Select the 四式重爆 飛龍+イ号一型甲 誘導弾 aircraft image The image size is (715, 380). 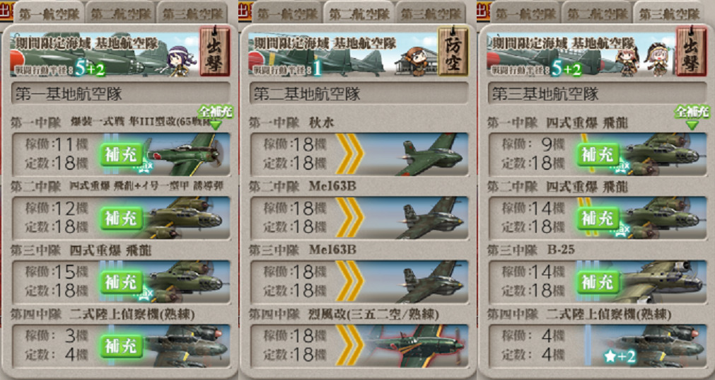(185, 218)
